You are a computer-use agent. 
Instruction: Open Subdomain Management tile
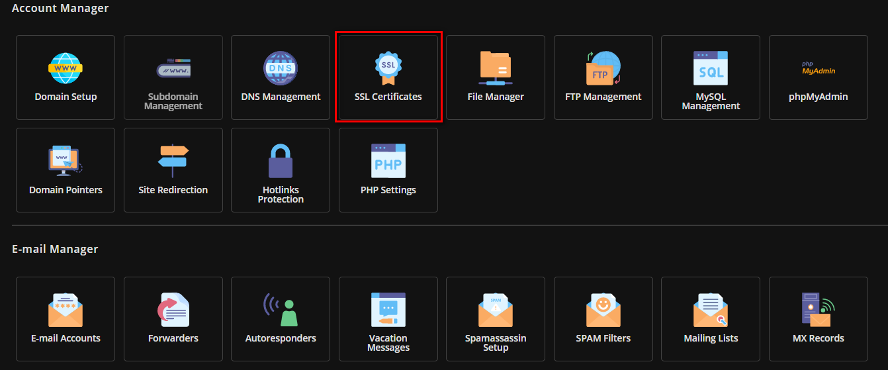pos(173,77)
